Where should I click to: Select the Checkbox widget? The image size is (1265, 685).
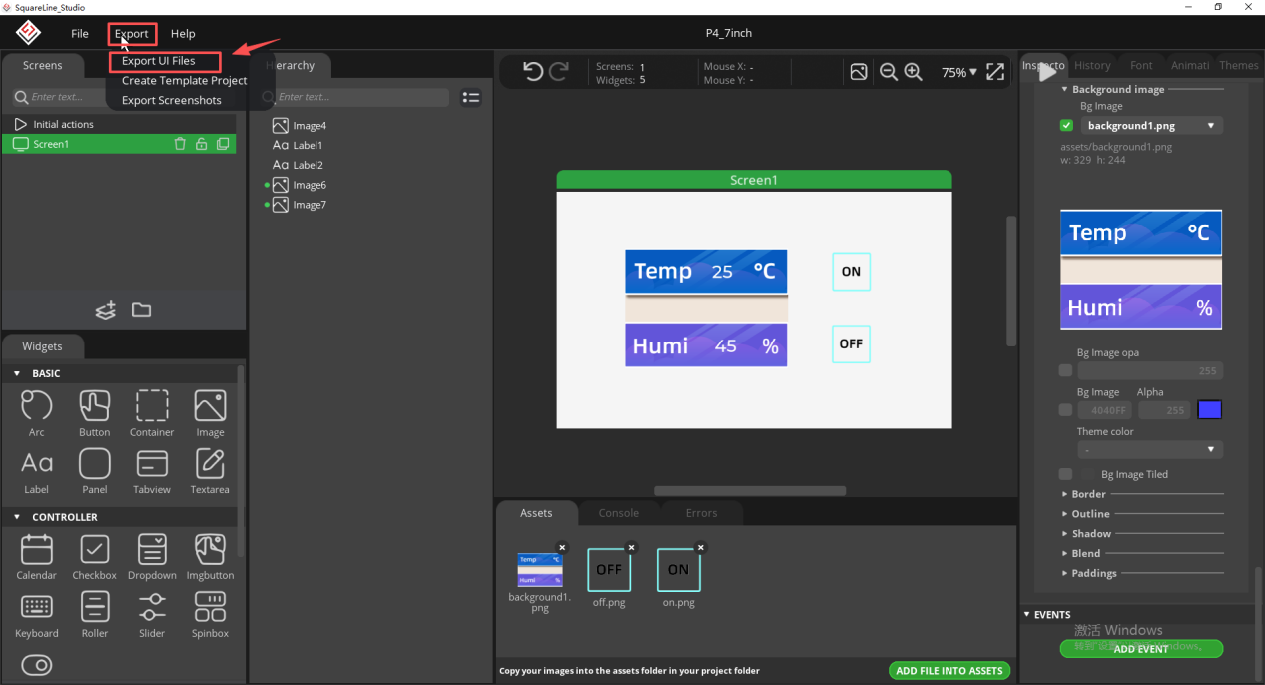pos(95,556)
